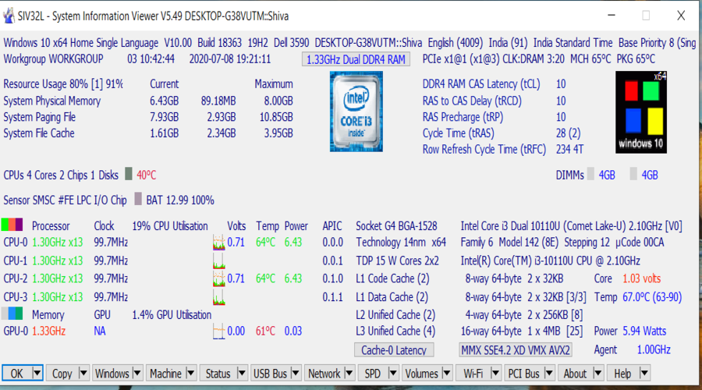The image size is (702, 390).
Task: Open the USB Bus menu button
Action: (270, 374)
